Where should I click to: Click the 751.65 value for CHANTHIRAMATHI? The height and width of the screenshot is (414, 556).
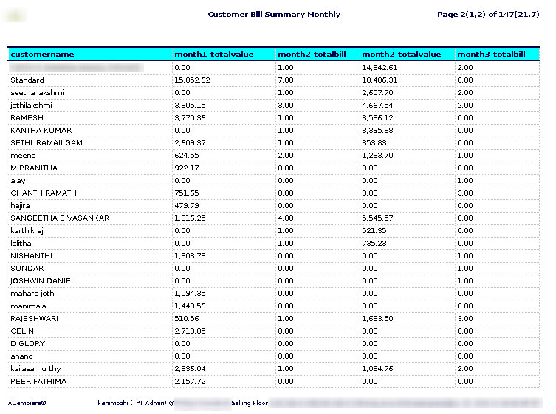click(187, 193)
